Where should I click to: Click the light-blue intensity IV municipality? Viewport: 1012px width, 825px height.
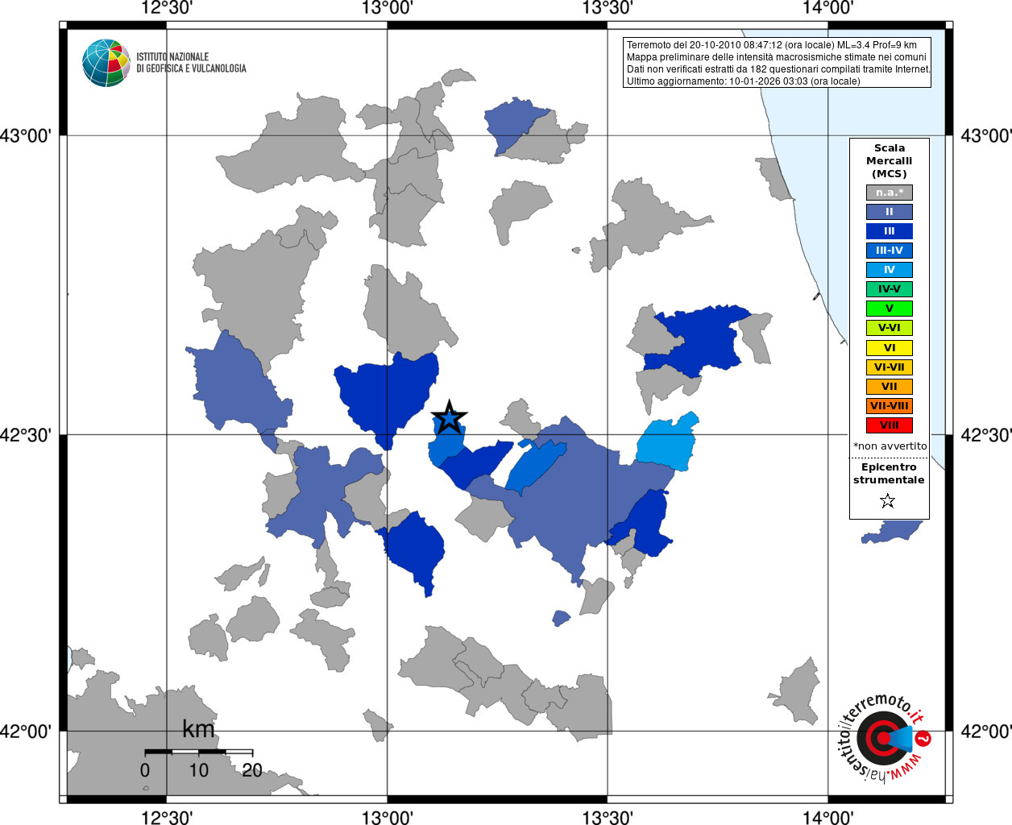[x=669, y=443]
